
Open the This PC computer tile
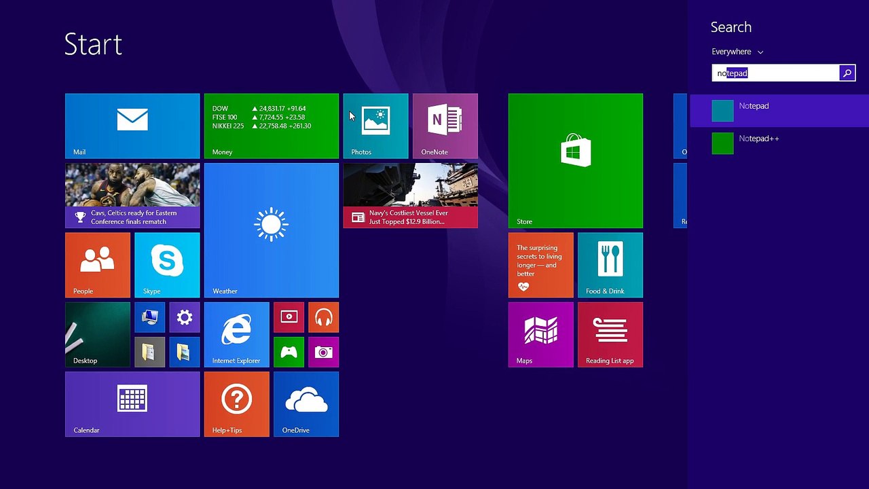(149, 317)
